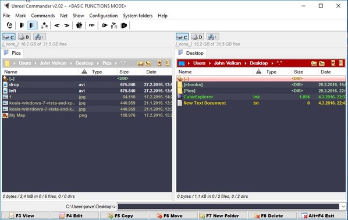Click the last dark toolbar icon
The width and height of the screenshot is (348, 220).
[124, 25]
